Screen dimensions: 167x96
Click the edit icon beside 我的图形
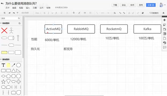[20, 23]
